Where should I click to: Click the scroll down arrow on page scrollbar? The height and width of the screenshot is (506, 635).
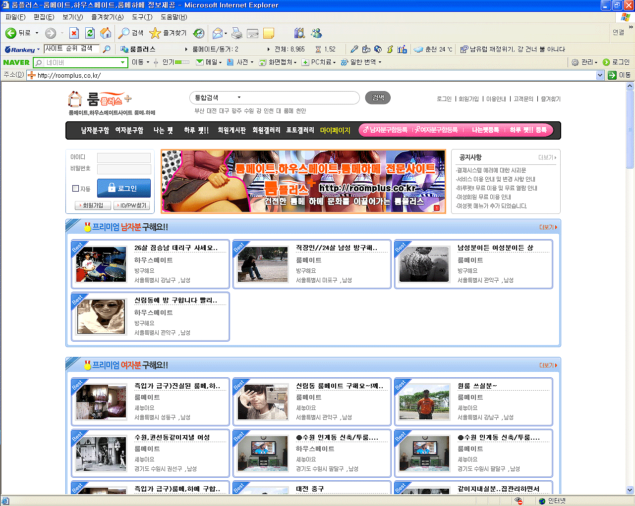pos(630,490)
